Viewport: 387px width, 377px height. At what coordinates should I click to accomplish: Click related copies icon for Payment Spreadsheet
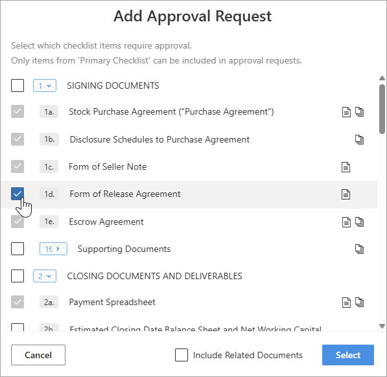tap(359, 302)
